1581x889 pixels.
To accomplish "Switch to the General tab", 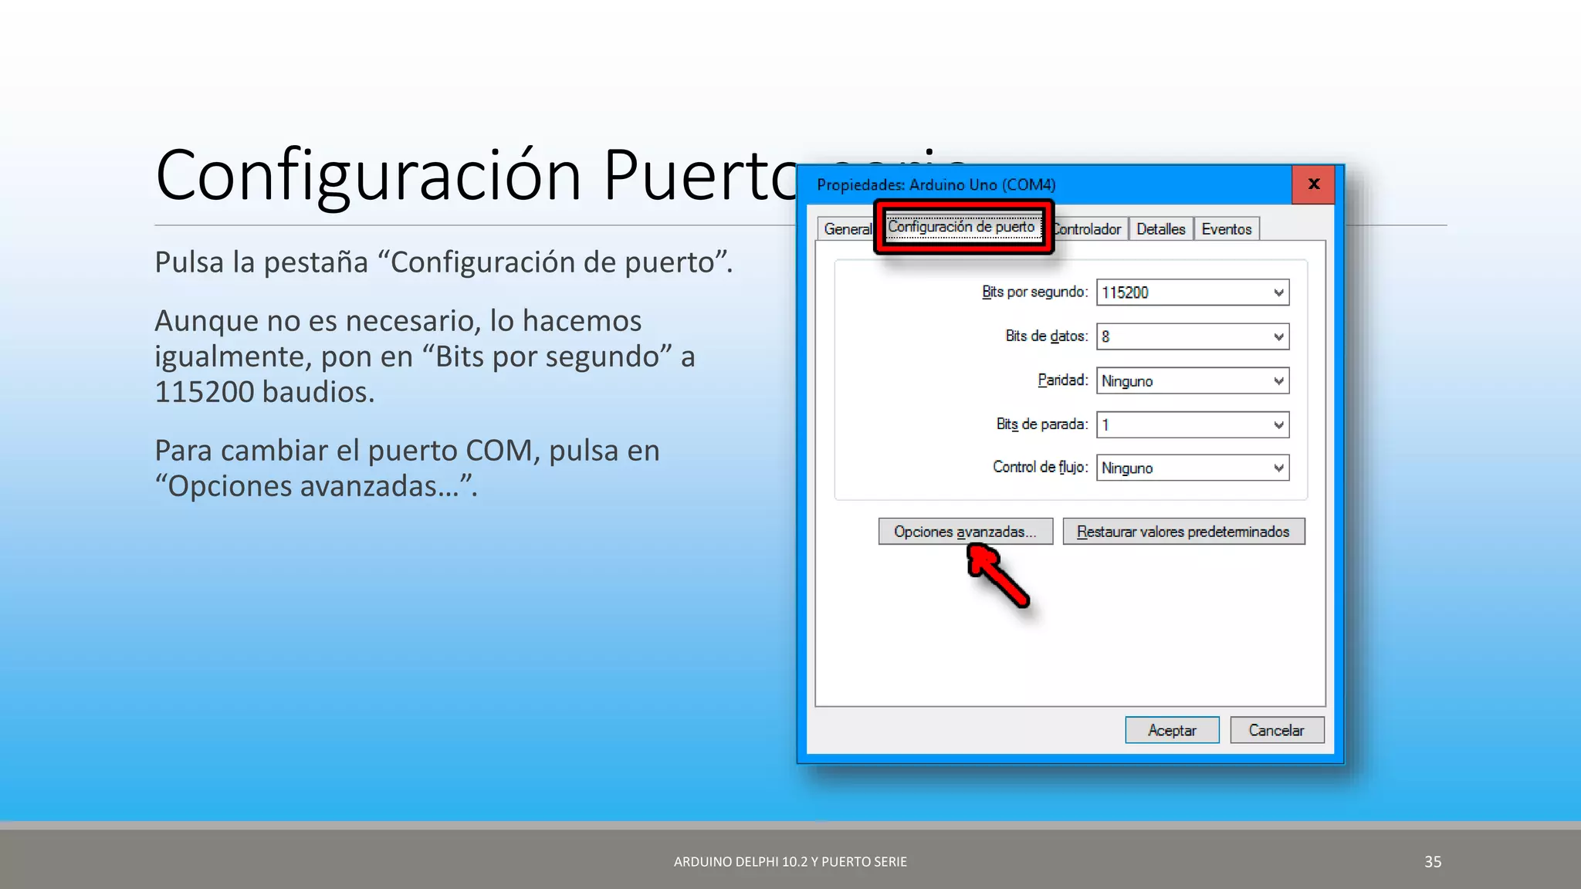I will [x=847, y=229].
